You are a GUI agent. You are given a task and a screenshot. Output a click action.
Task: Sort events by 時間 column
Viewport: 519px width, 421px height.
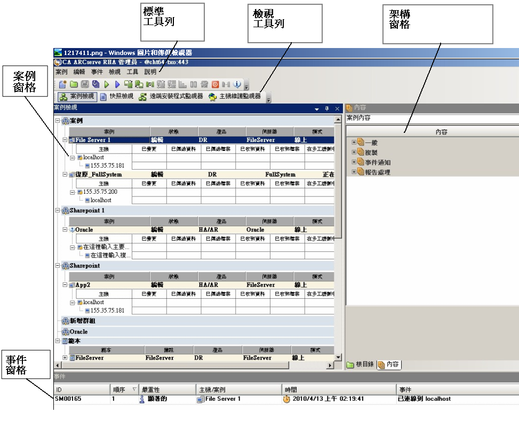339,390
